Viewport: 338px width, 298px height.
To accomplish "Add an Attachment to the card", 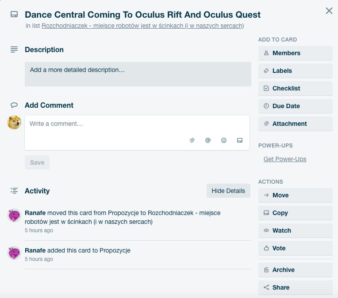I will click(x=296, y=124).
